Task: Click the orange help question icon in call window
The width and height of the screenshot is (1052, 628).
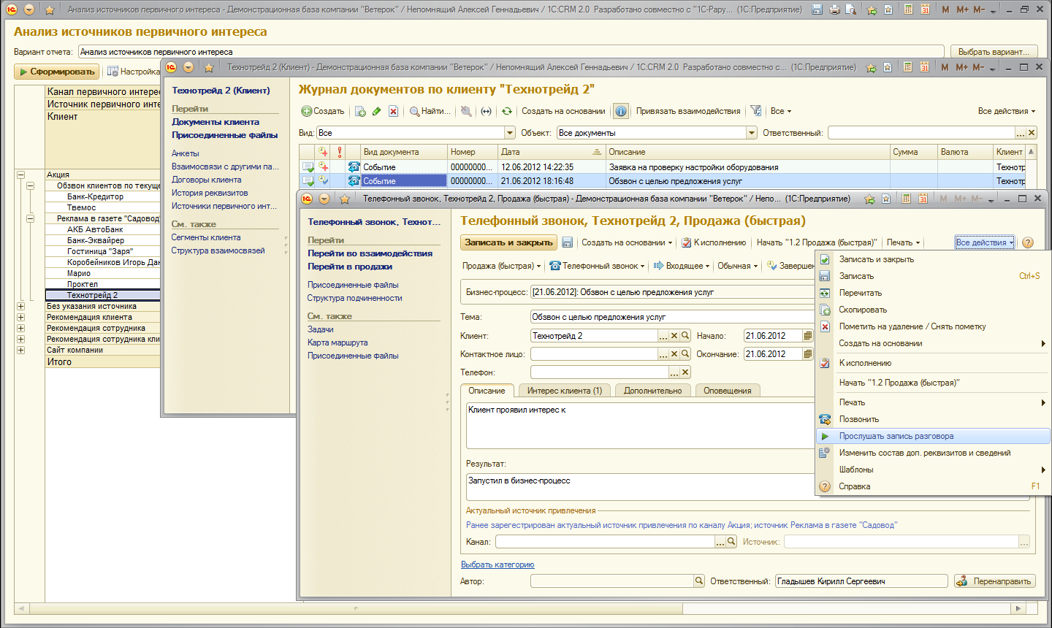Action: tap(1028, 242)
